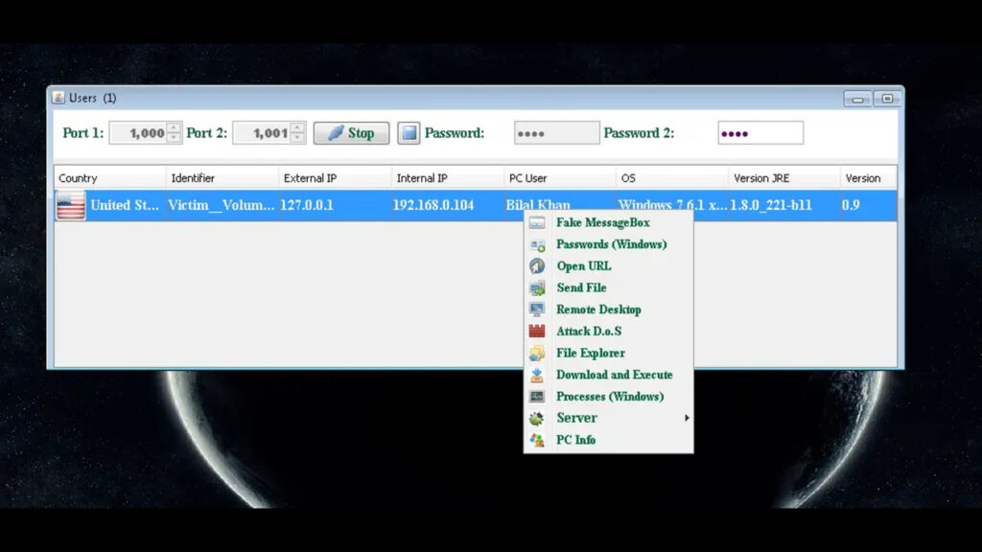Click the United St... country cell text
Viewport: 982px width, 552px height.
[125, 205]
